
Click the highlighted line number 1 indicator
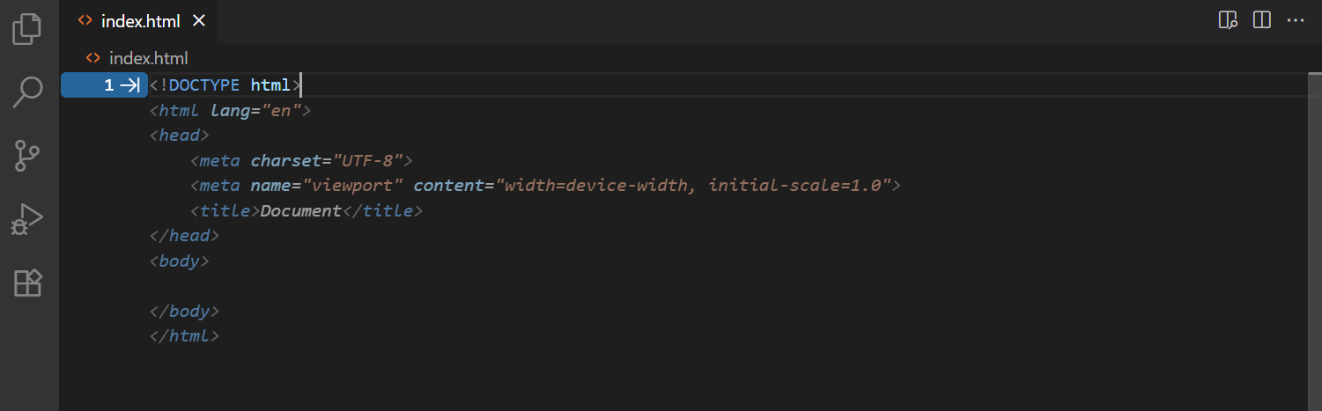pyautogui.click(x=109, y=85)
